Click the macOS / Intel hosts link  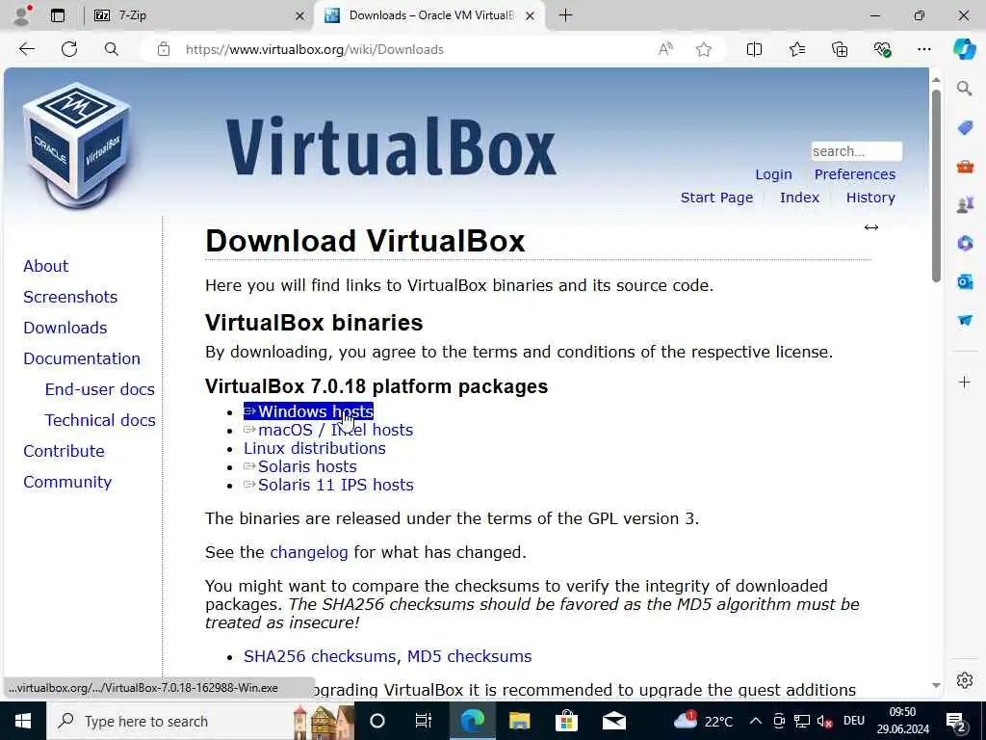pyautogui.click(x=328, y=430)
